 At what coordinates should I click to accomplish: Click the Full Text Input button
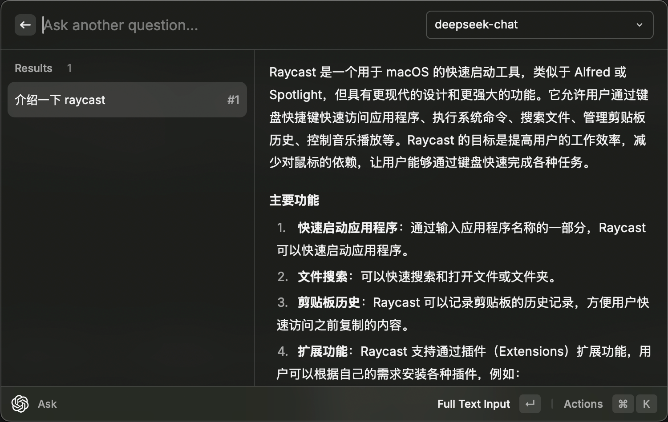473,404
